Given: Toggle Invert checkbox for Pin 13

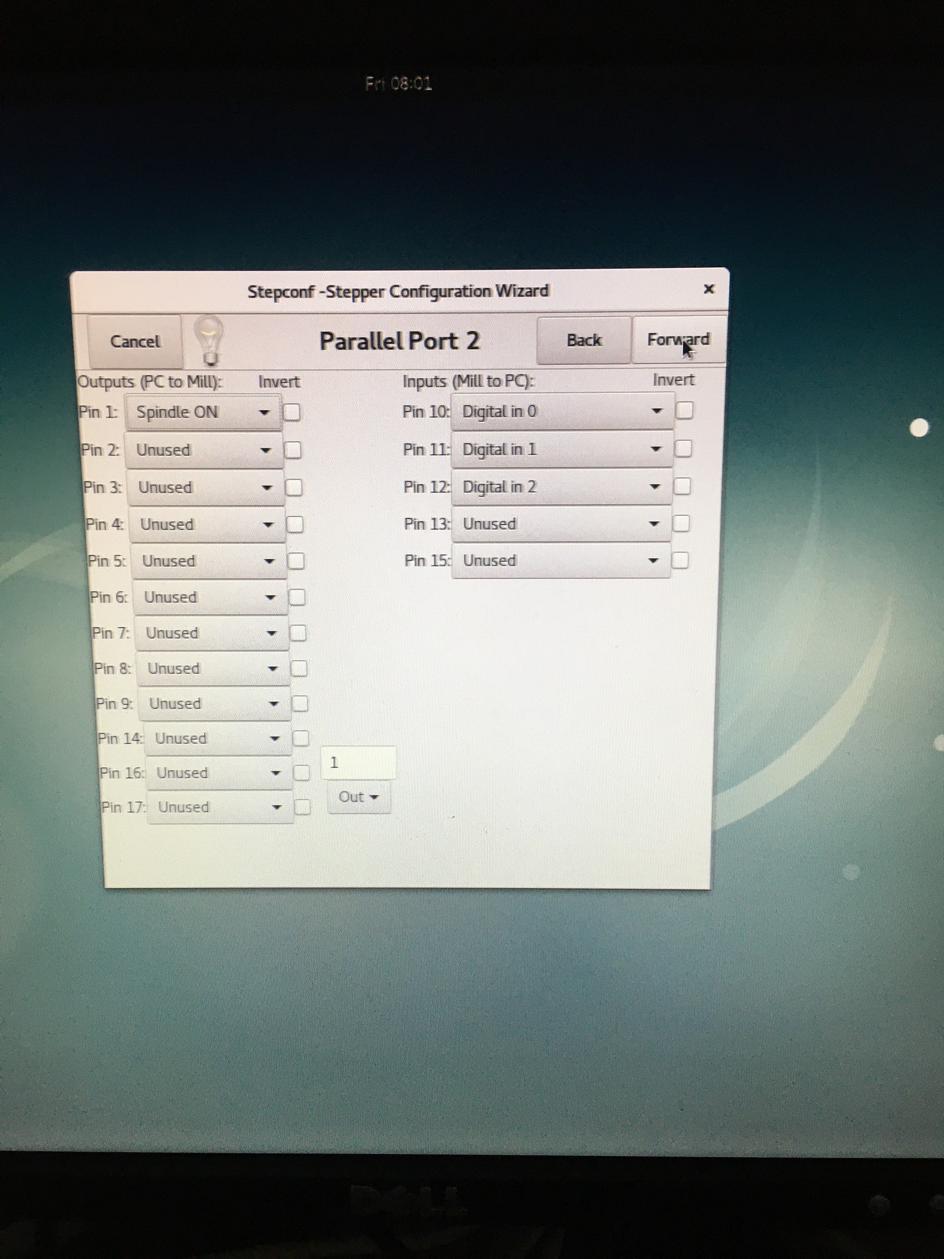Looking at the screenshot, I should [681, 523].
